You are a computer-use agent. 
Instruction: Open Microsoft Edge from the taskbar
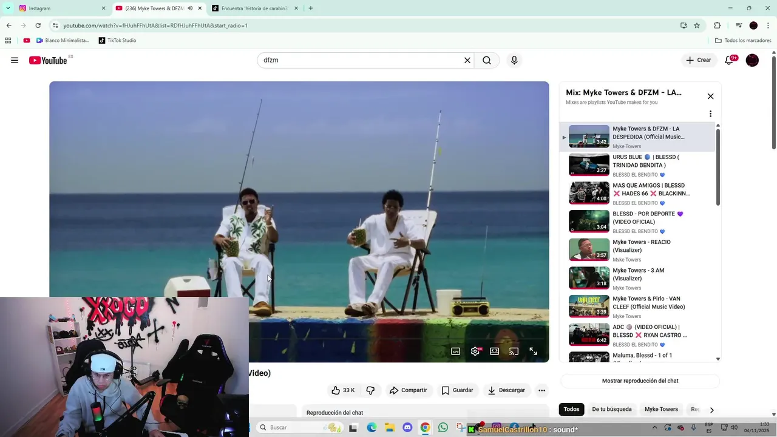click(x=372, y=427)
